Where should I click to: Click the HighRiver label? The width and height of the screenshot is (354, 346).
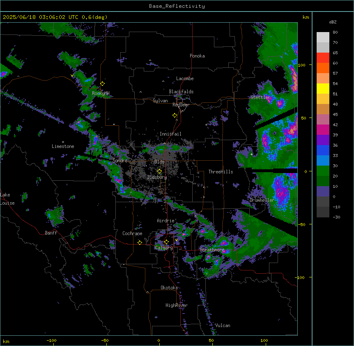(x=177, y=305)
